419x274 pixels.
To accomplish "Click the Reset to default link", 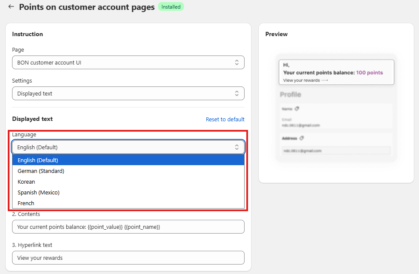I will tap(225, 119).
